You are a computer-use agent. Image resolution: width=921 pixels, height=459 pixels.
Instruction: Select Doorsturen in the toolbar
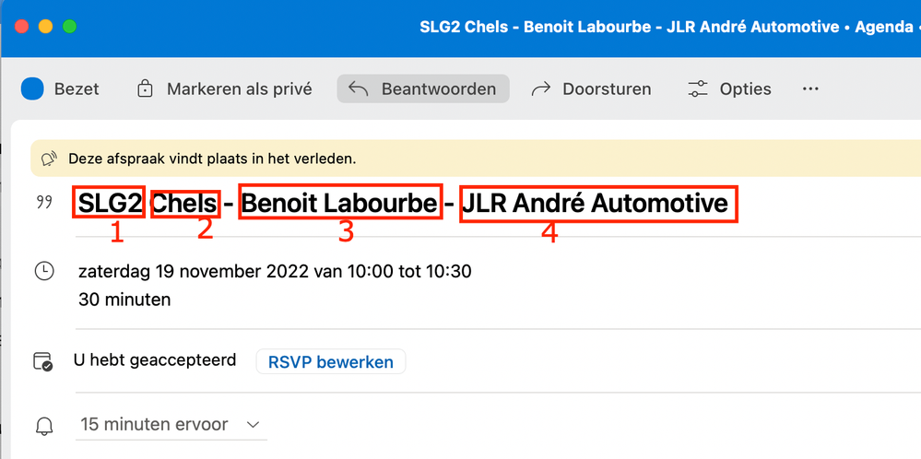607,89
